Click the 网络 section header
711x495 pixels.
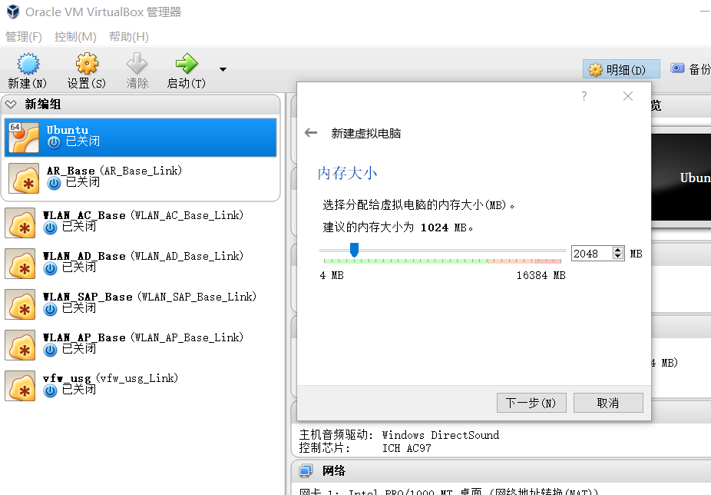point(334,471)
